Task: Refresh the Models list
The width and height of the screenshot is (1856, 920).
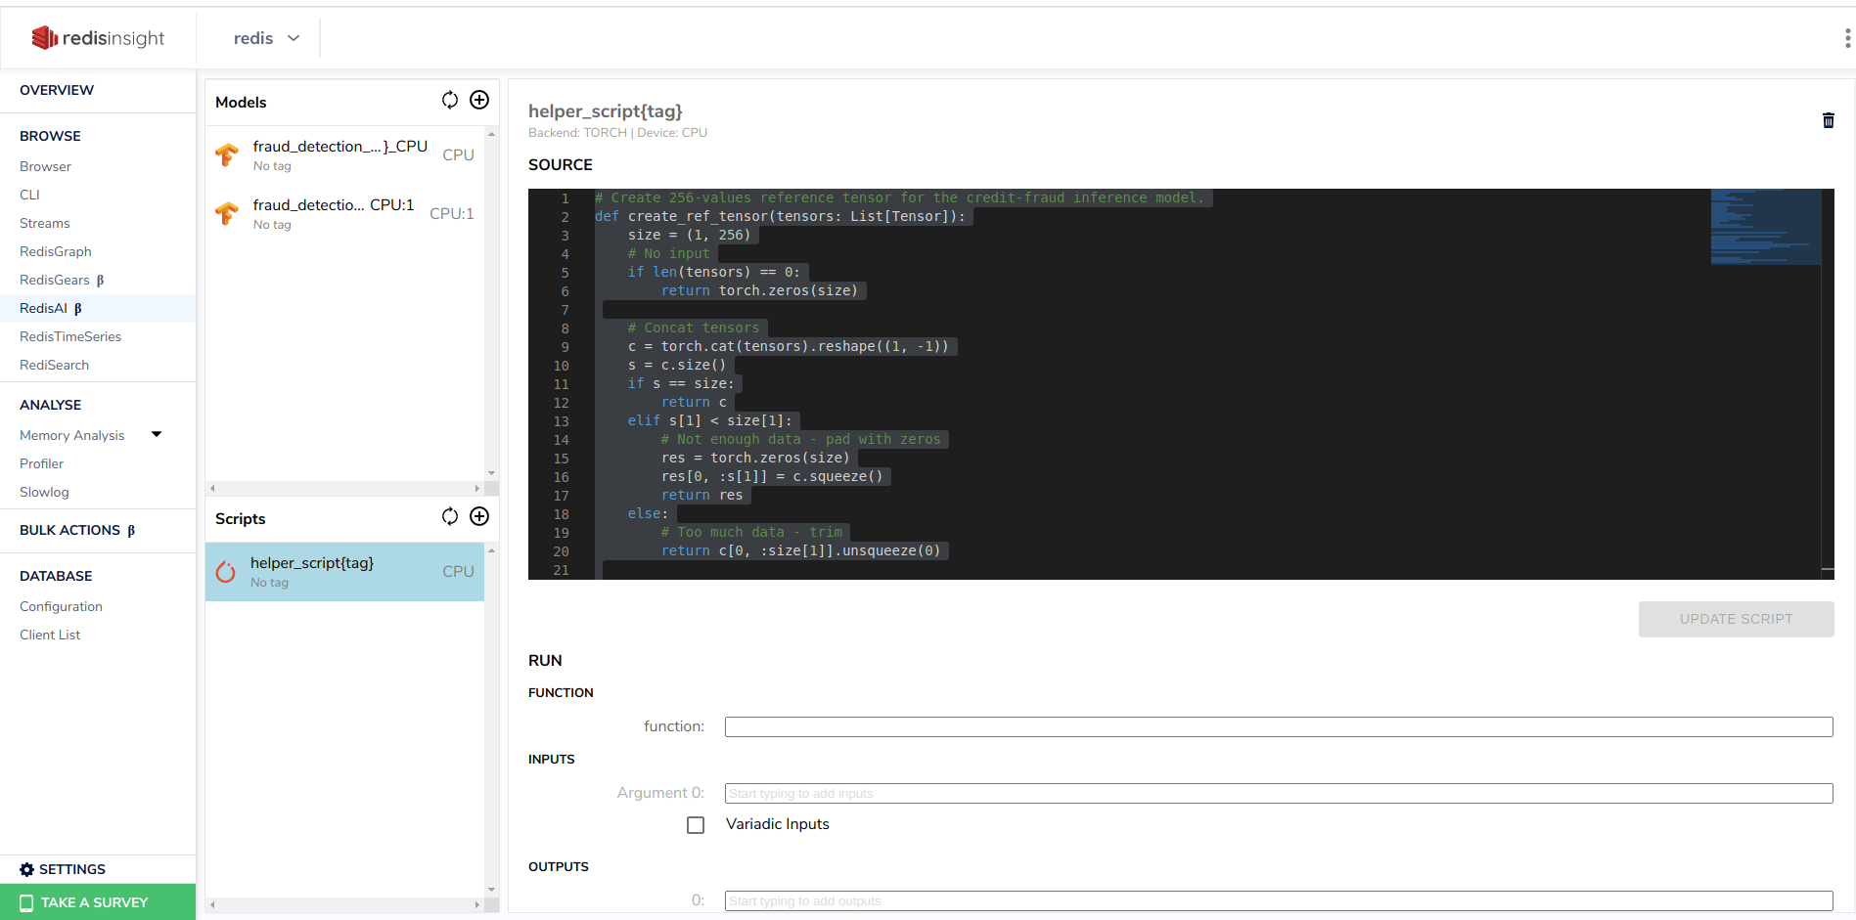Action: point(450,100)
